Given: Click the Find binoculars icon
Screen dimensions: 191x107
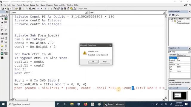Looking at the screenshot, I should 33,9.
